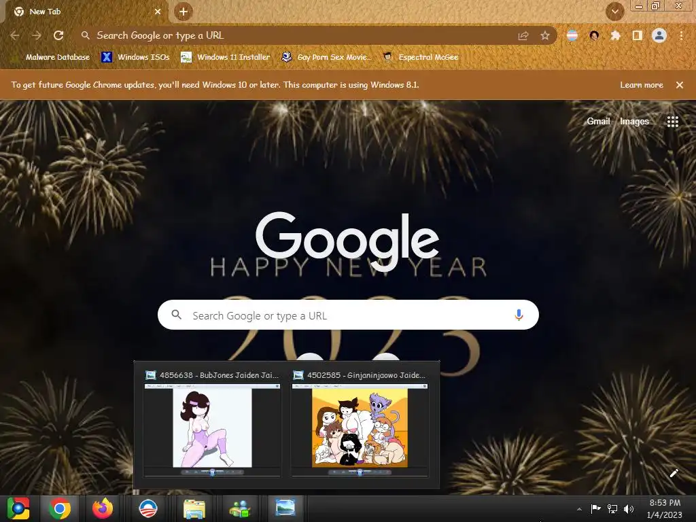Open the striped flag extension icon

point(572,35)
